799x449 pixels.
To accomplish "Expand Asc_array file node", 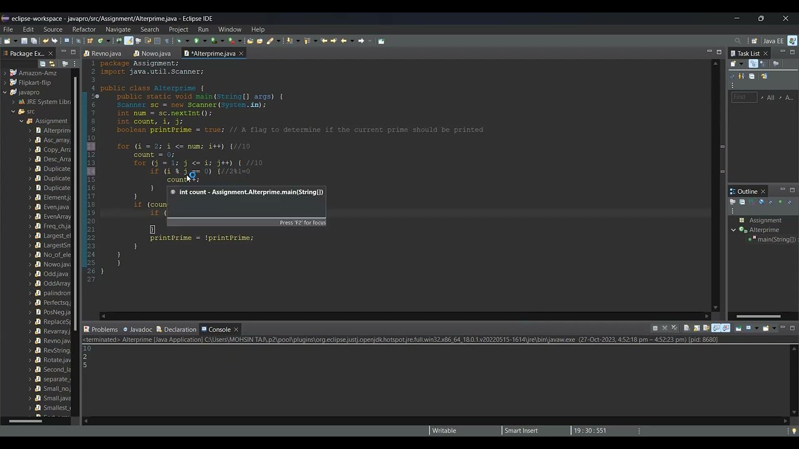I will point(29,140).
